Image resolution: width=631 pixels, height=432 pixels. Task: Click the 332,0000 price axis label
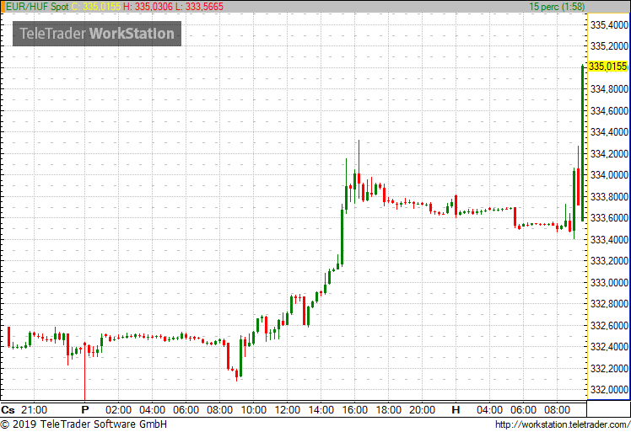pyautogui.click(x=609, y=389)
